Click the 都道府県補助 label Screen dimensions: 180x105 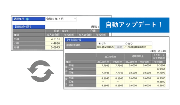[x=80, y=45]
